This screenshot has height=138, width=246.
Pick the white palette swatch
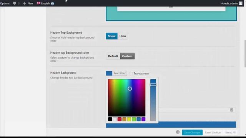pos(115,119)
